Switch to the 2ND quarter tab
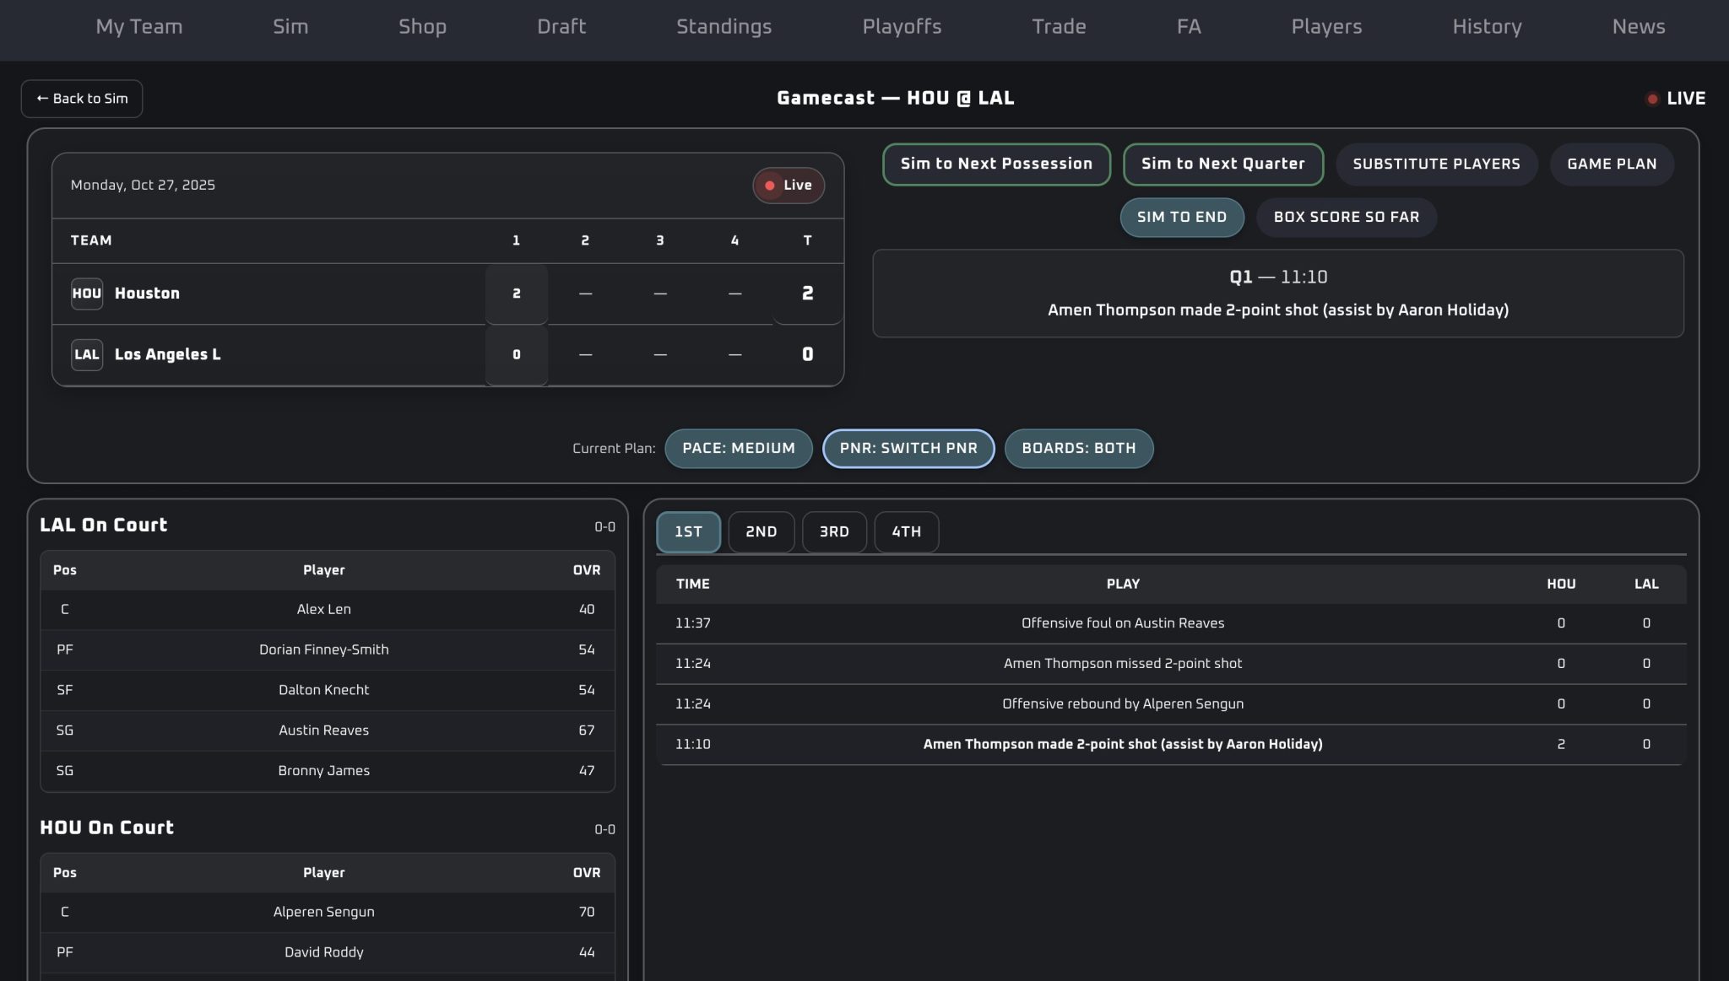 761,531
